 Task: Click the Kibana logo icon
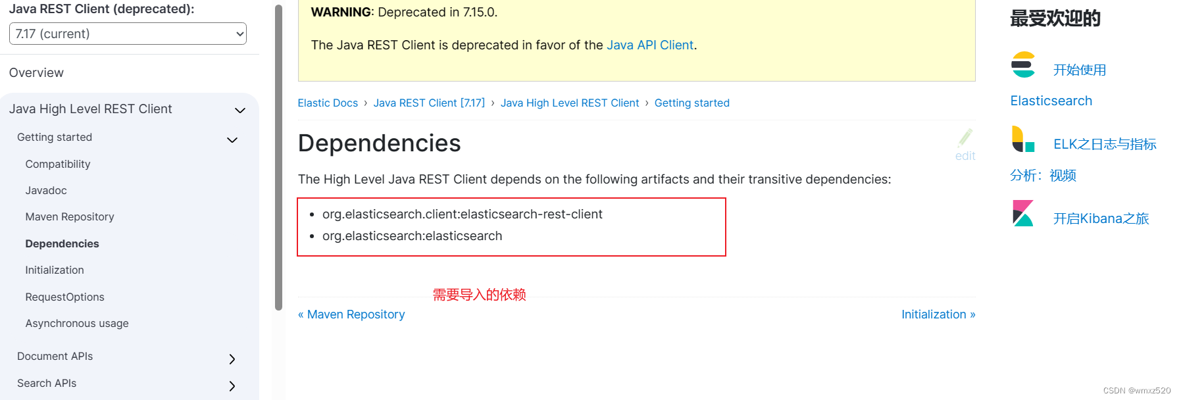tap(1023, 213)
